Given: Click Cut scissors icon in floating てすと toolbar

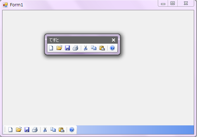Looking at the screenshot, I should pyautogui.click(x=85, y=48).
